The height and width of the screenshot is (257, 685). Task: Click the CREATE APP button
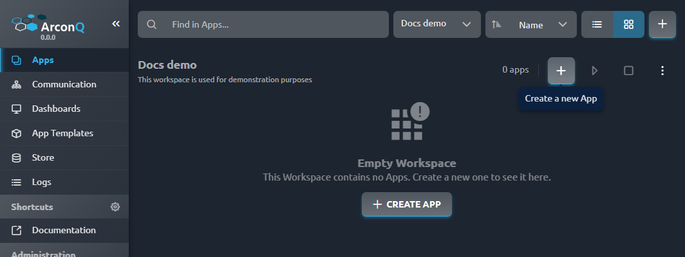click(407, 204)
